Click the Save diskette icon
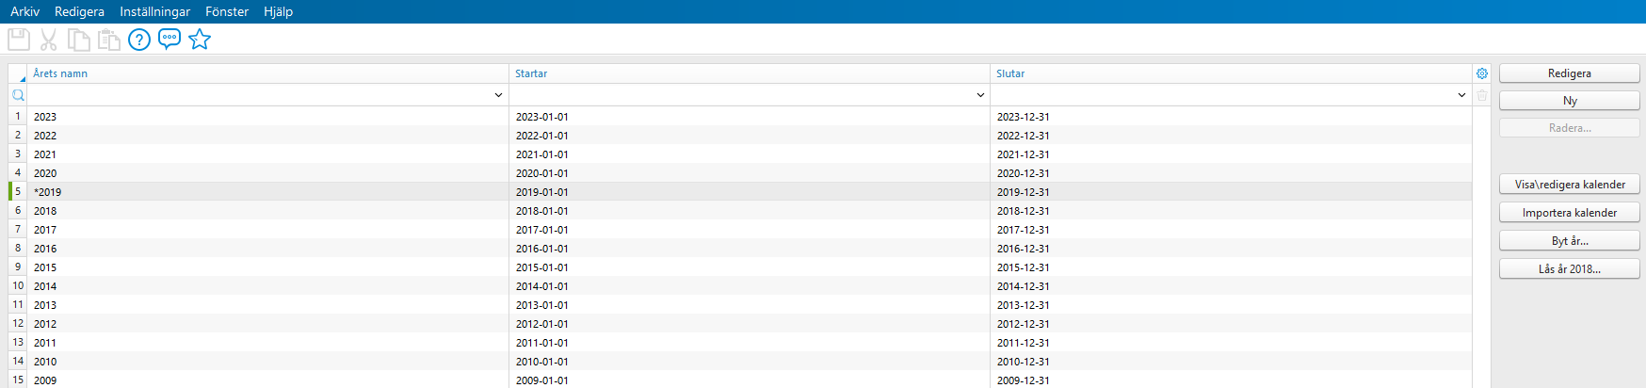Image resolution: width=1646 pixels, height=388 pixels. pyautogui.click(x=19, y=40)
